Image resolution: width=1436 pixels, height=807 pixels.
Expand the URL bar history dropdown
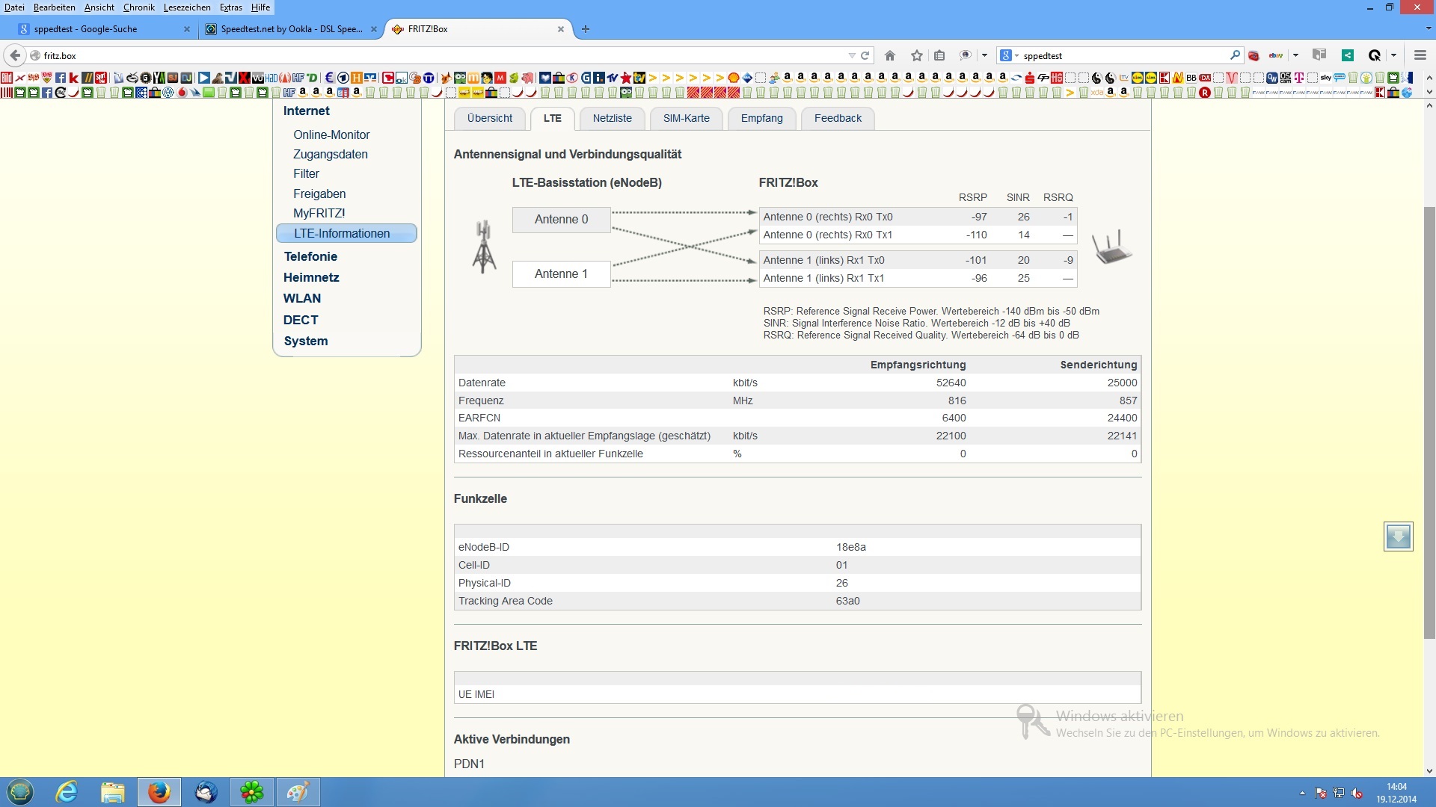click(852, 55)
